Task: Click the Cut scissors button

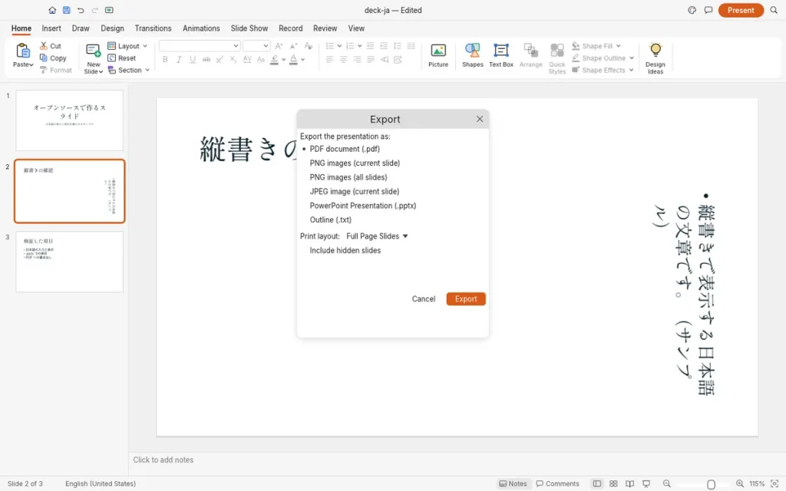Action: click(50, 45)
